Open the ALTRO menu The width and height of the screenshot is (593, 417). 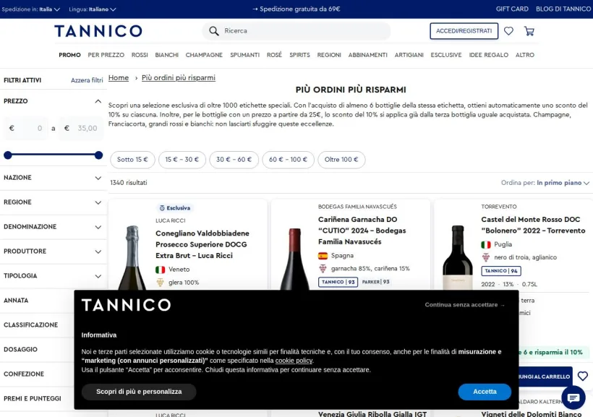pos(524,55)
